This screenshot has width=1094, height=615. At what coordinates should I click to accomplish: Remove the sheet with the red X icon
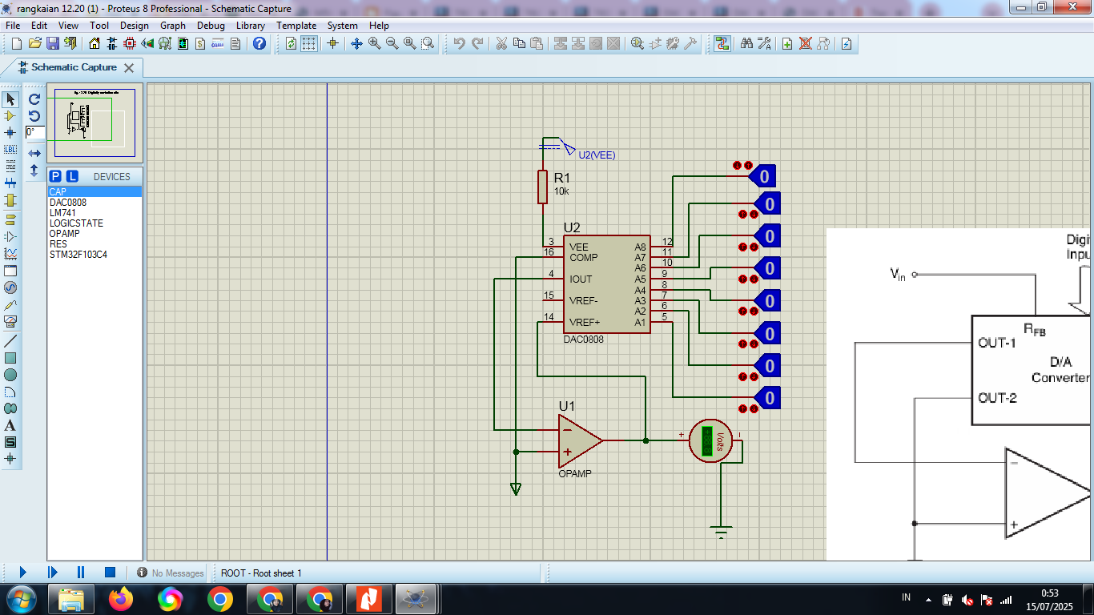point(805,43)
